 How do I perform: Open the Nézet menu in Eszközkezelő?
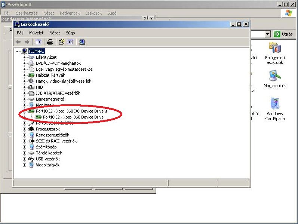click(55, 33)
